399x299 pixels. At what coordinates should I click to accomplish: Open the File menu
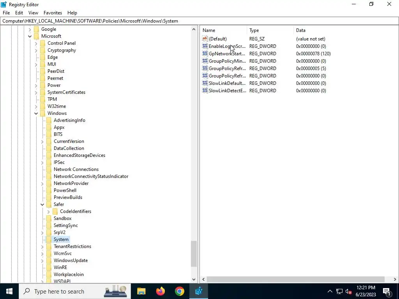6,13
